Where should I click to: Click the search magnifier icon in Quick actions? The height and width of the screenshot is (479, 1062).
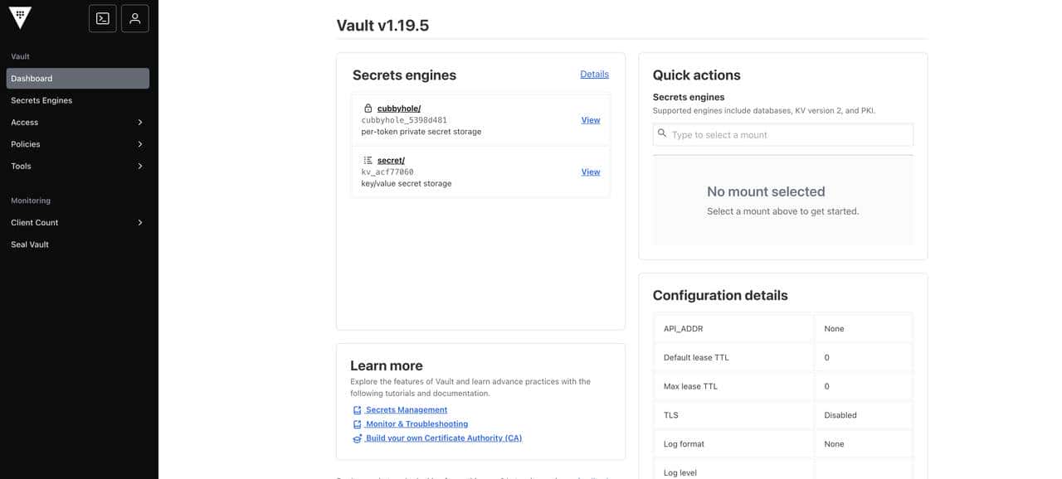pyautogui.click(x=662, y=133)
